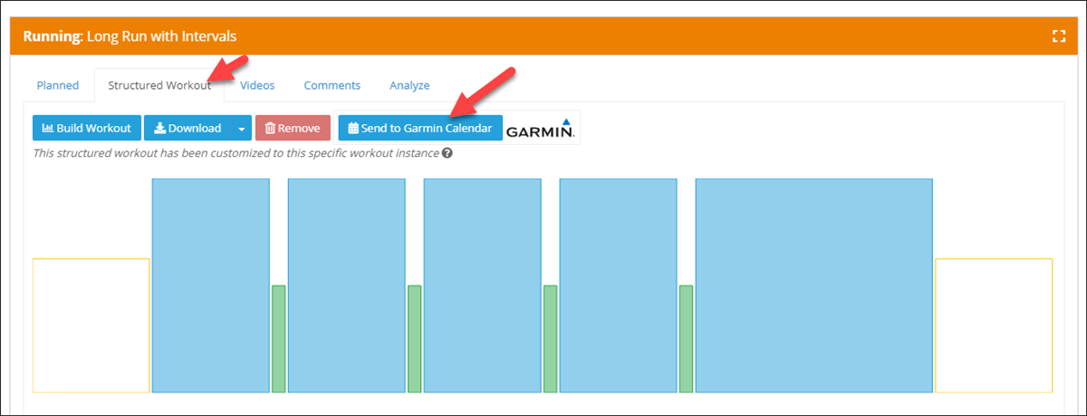The image size is (1087, 416).
Task: Click the fourth green recovery bar
Action: click(x=687, y=339)
